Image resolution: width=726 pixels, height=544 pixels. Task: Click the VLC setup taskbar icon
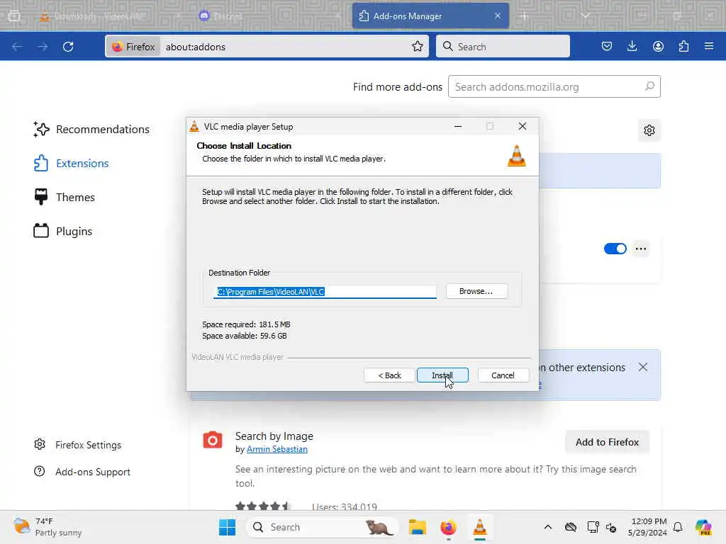[480, 527]
